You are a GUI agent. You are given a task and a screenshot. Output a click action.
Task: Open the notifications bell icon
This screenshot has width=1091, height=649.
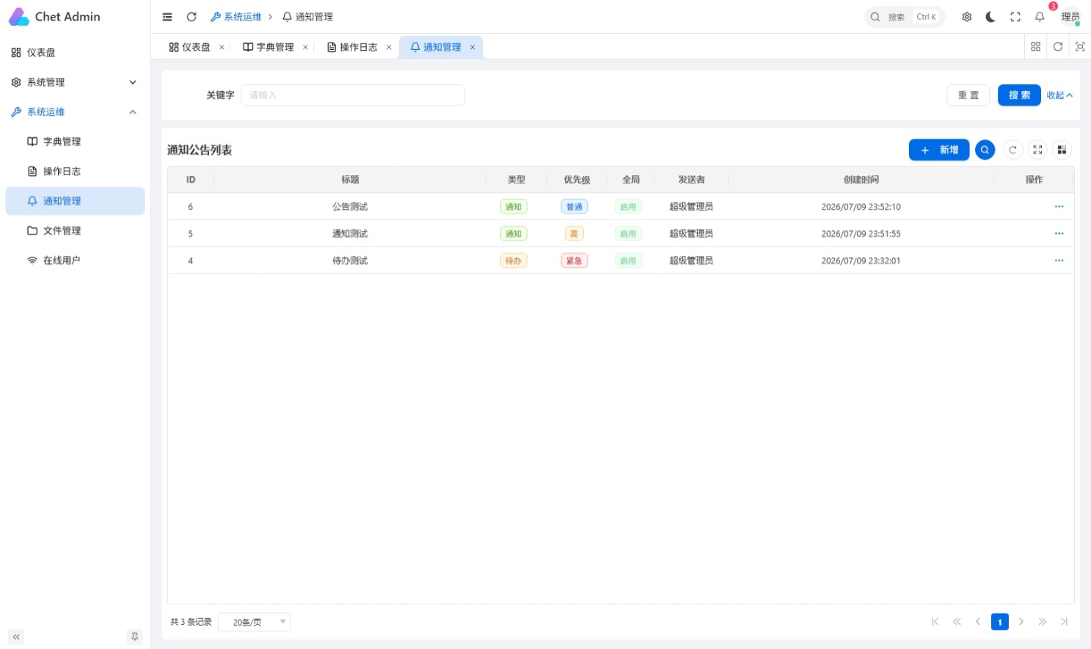click(x=1040, y=17)
